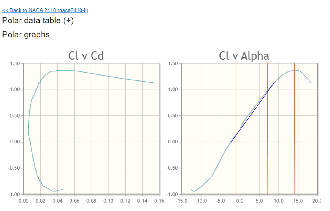Image resolution: width=330 pixels, height=211 pixels.
Task: Click the Back to NACA 2410 link
Action: click(x=45, y=10)
